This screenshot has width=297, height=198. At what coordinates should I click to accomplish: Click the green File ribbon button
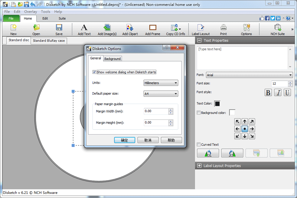[x=11, y=18]
